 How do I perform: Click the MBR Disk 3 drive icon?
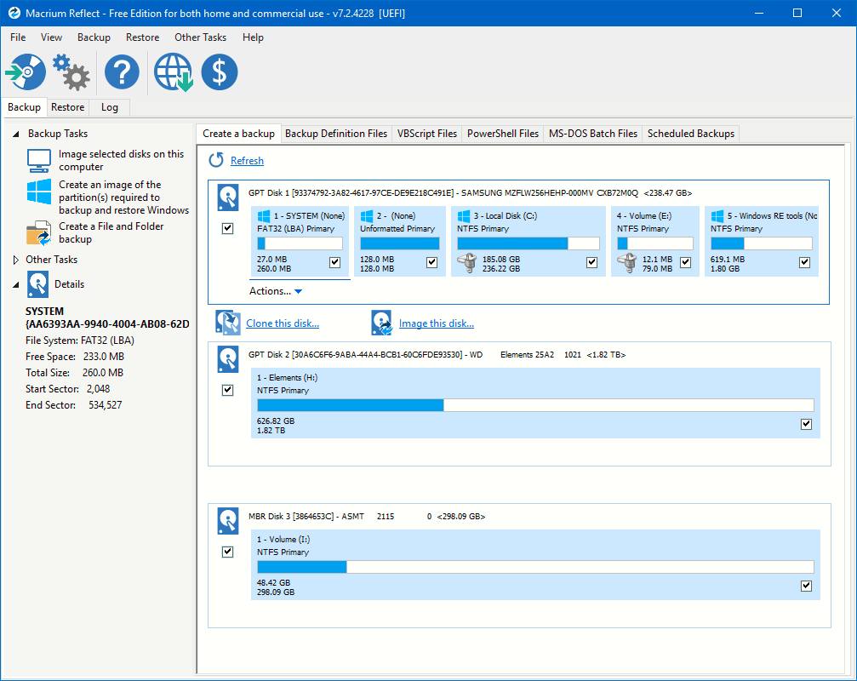click(x=228, y=521)
